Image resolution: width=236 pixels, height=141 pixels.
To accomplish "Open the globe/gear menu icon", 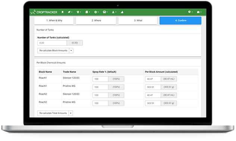I will (x=96, y=12).
